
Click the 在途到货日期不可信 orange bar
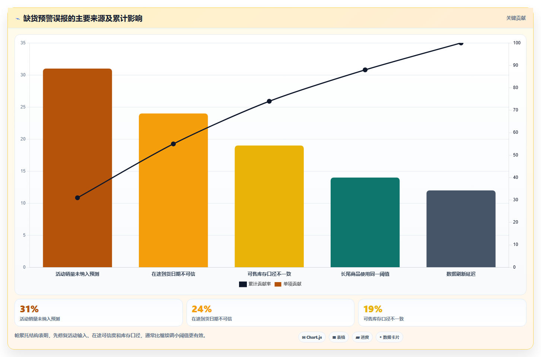pyautogui.click(x=173, y=190)
